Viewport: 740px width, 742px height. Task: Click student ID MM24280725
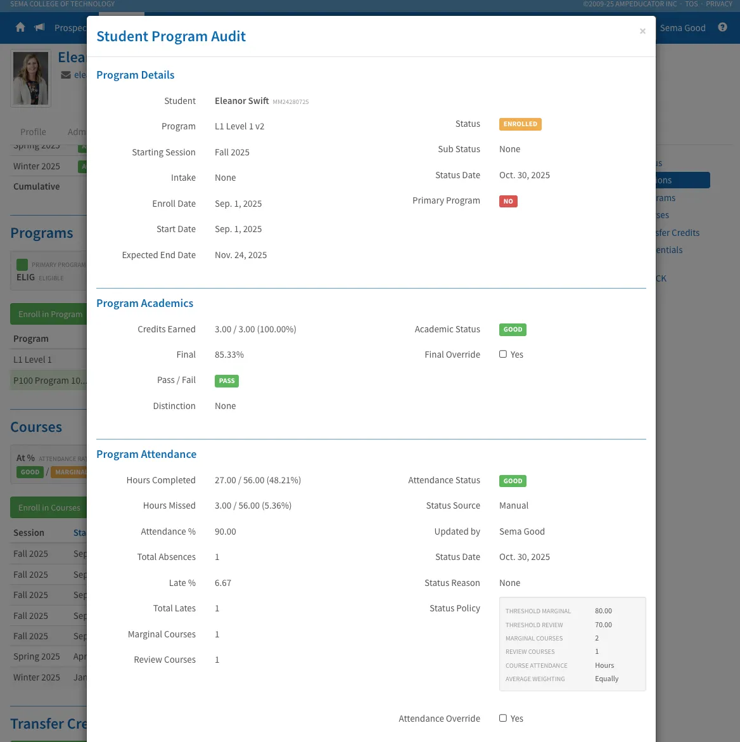point(291,101)
